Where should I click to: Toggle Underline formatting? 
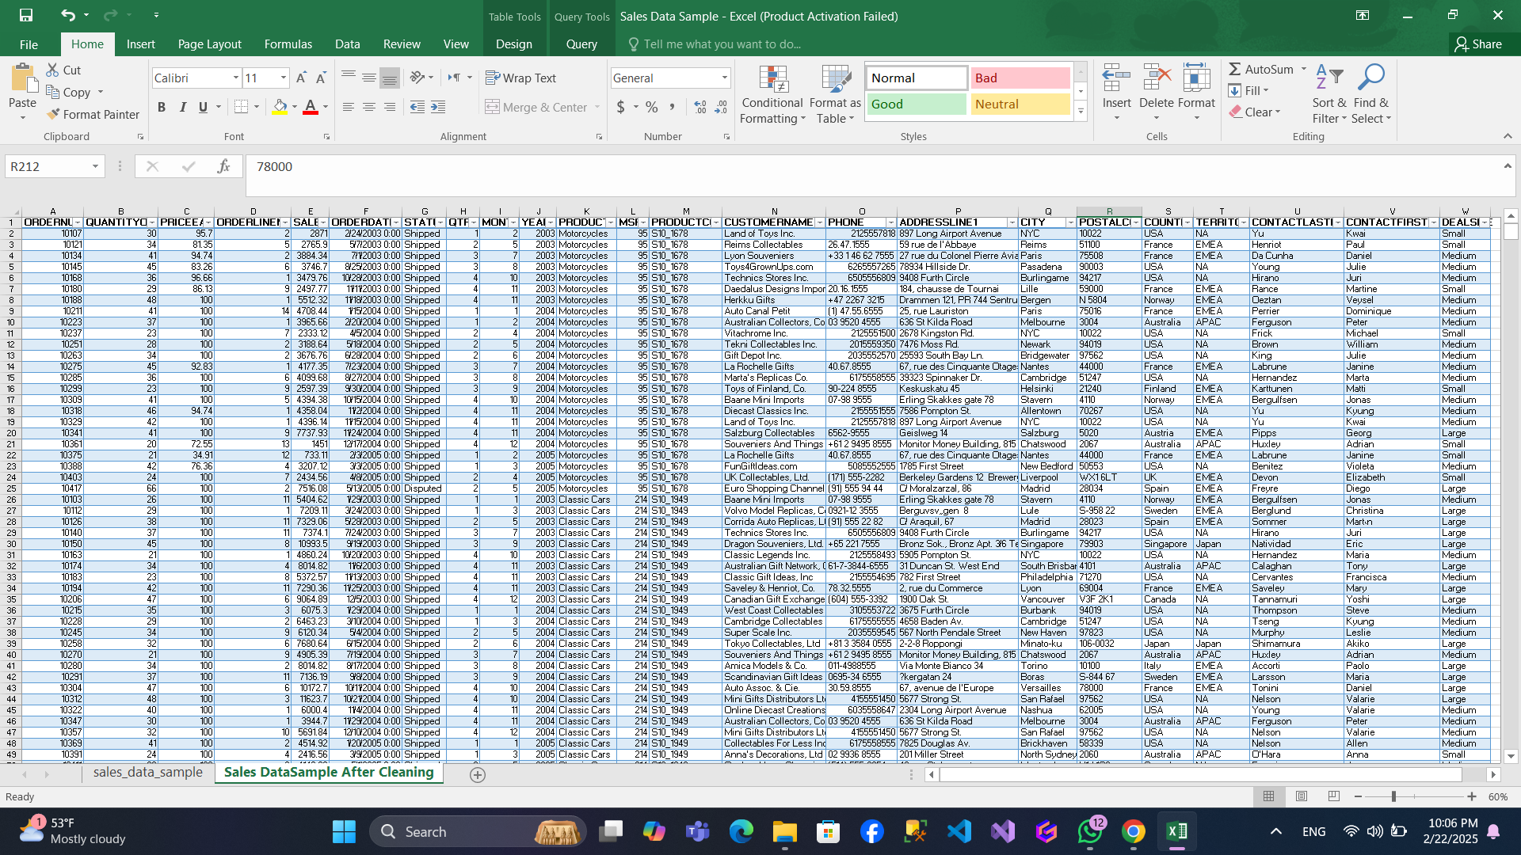click(204, 107)
